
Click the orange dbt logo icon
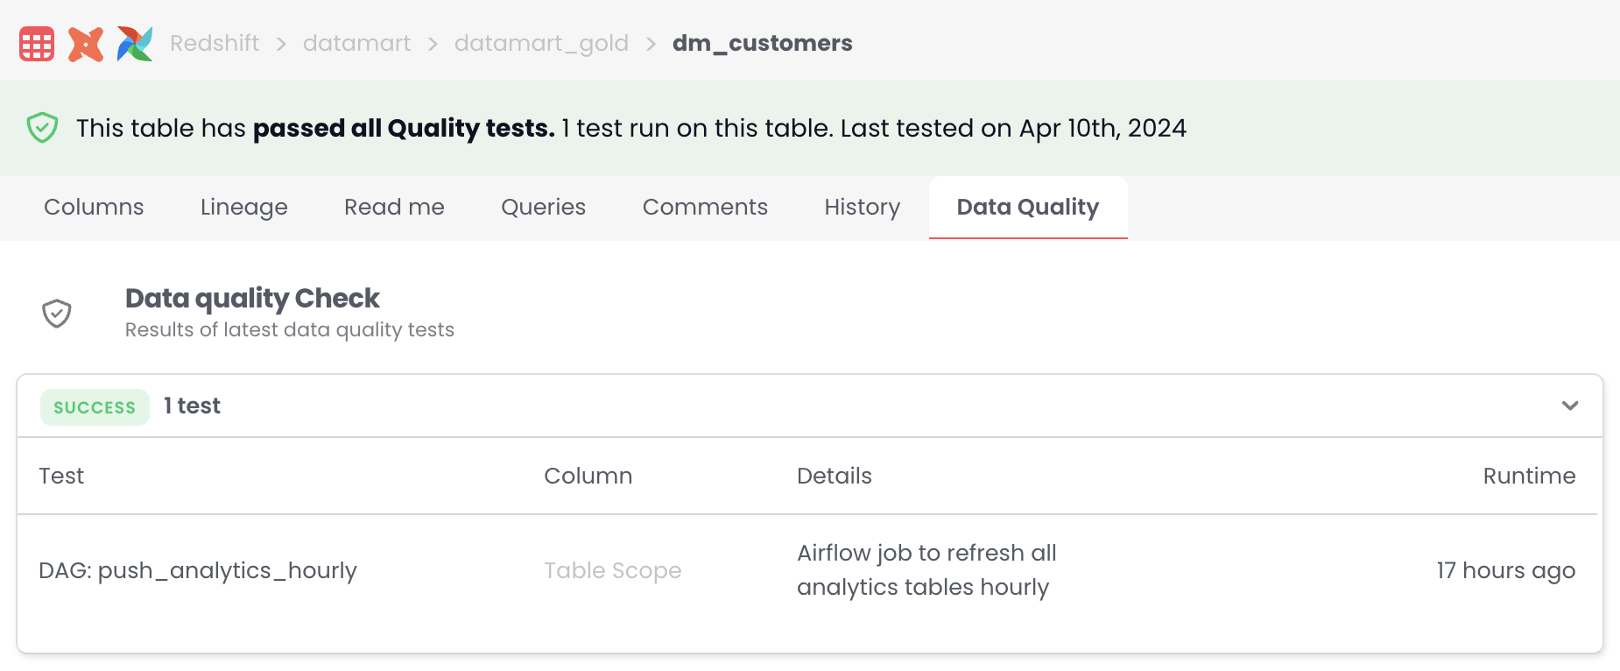(x=86, y=44)
